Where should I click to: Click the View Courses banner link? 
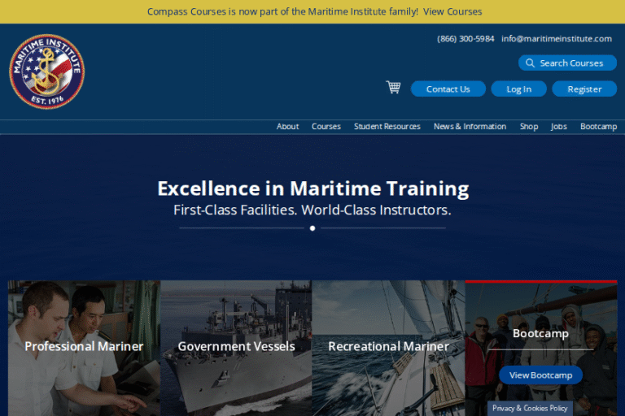[452, 11]
